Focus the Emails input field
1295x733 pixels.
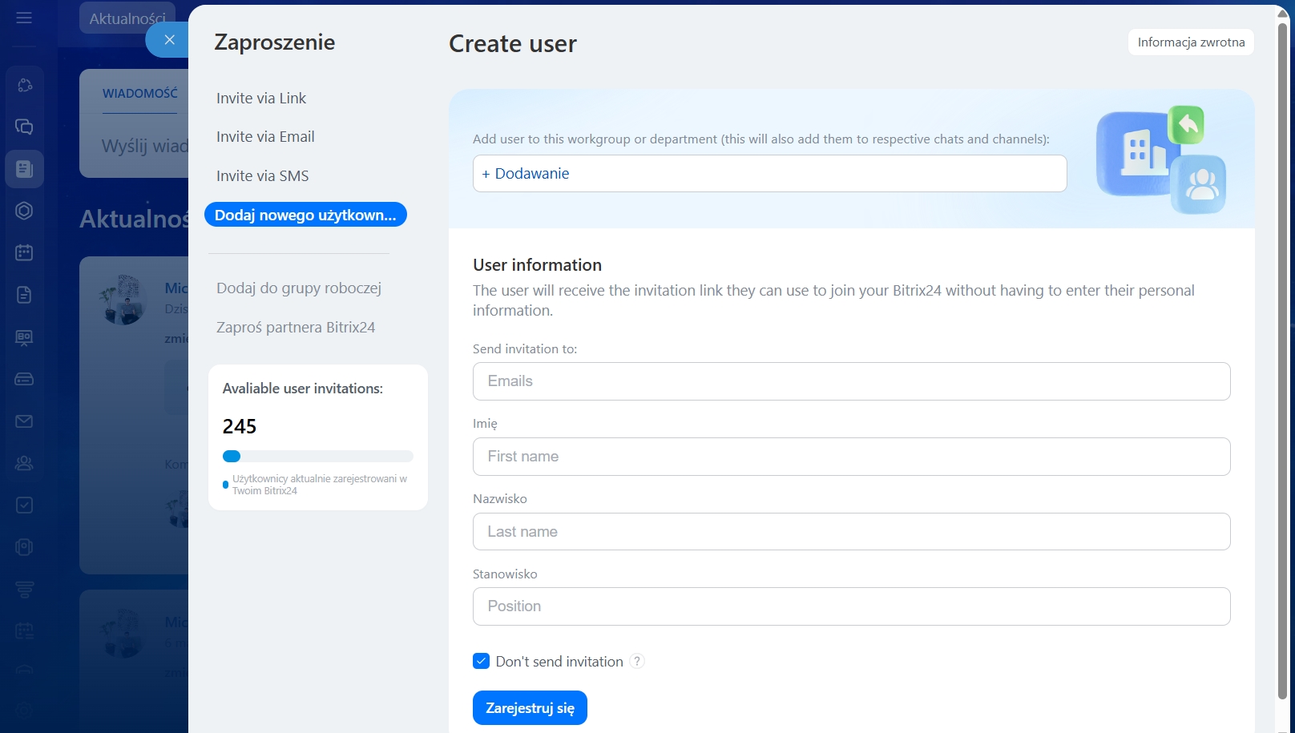point(851,381)
